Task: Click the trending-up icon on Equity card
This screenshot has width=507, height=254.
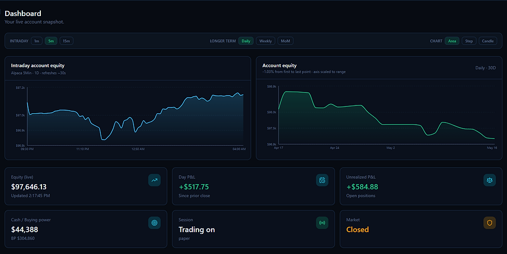Action: click(x=154, y=180)
